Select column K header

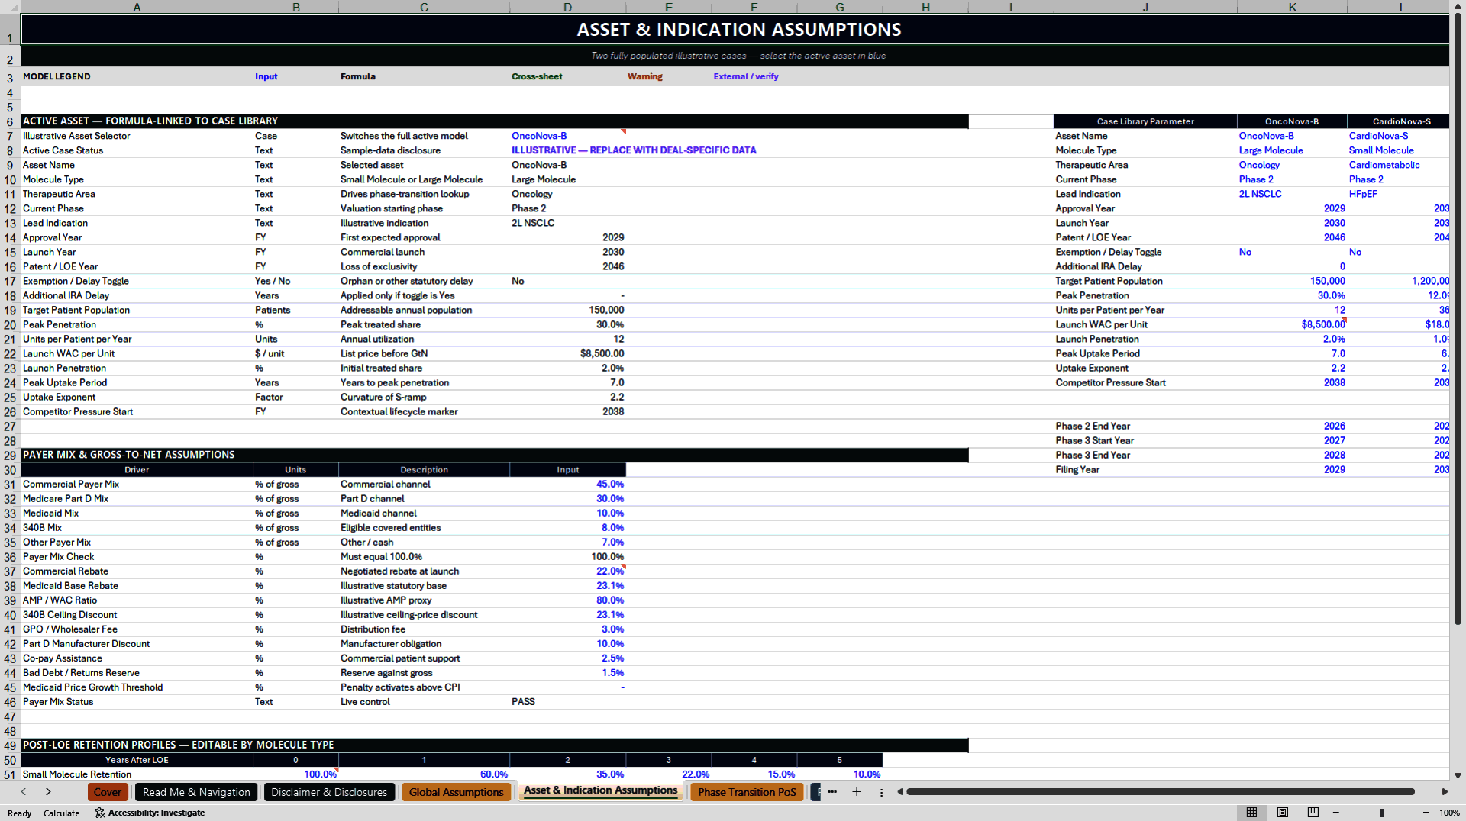coord(1292,7)
